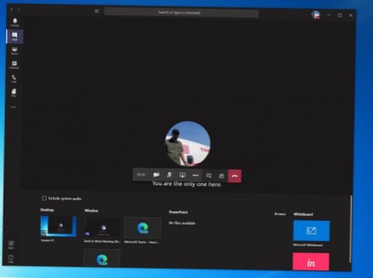Click the search or type a command box
The image size is (373, 278).
click(182, 12)
